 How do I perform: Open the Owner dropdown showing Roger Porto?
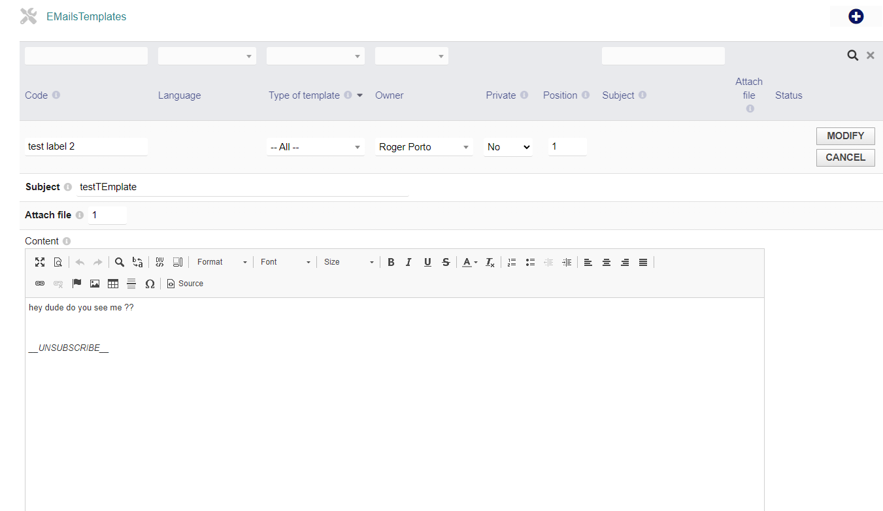click(x=424, y=147)
